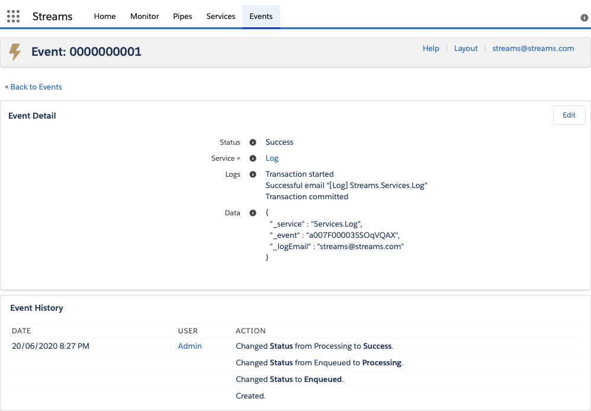The image size is (591, 411).
Task: Click the "_logEmail" data line
Action: [336, 247]
